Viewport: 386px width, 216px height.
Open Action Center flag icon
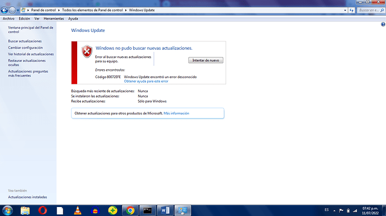click(341, 210)
